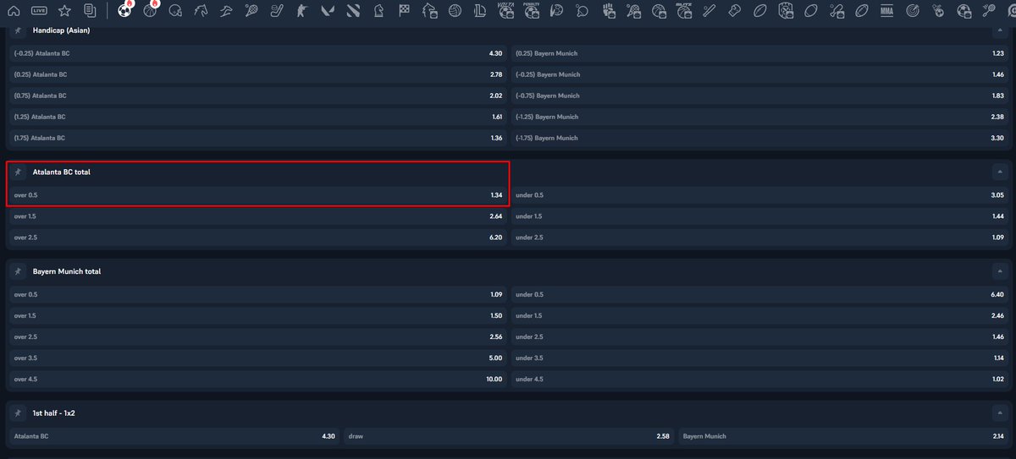Collapse the Handicap (Asian) section

click(998, 30)
